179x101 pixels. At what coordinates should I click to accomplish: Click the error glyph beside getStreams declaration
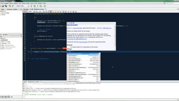point(25,48)
